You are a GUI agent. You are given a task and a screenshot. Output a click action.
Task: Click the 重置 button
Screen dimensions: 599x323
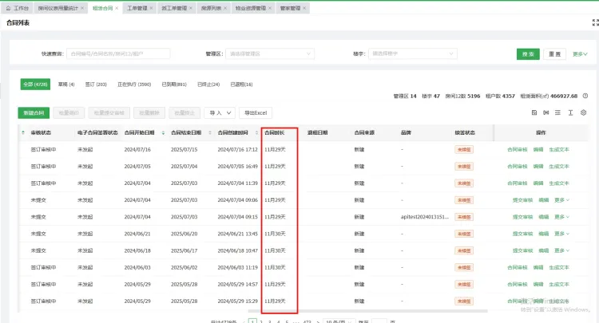[555, 54]
